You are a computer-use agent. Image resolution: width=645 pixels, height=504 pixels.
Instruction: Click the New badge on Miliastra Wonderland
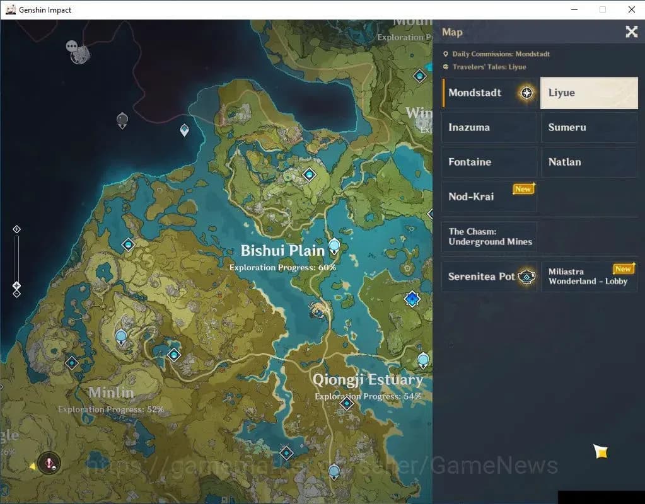pos(624,268)
